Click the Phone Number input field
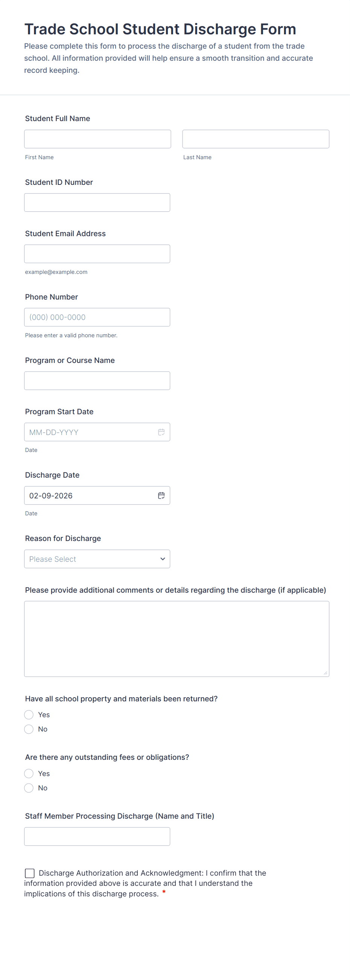The image size is (350, 976). [x=97, y=317]
